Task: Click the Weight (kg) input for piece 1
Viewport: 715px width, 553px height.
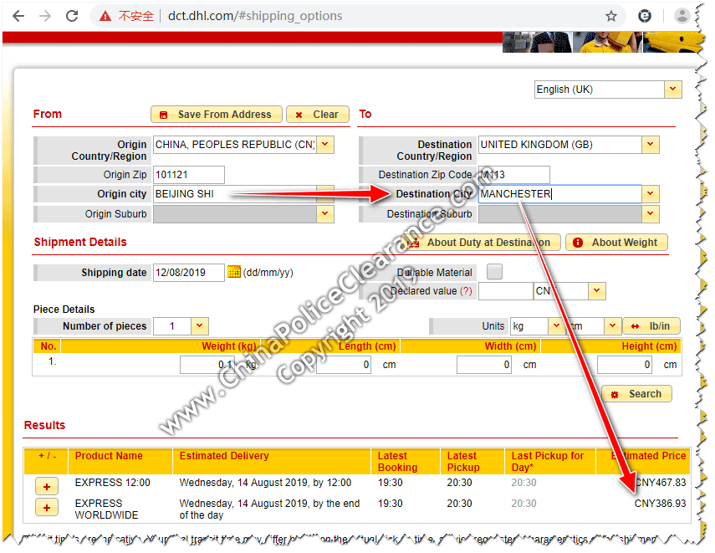Action: click(x=207, y=365)
